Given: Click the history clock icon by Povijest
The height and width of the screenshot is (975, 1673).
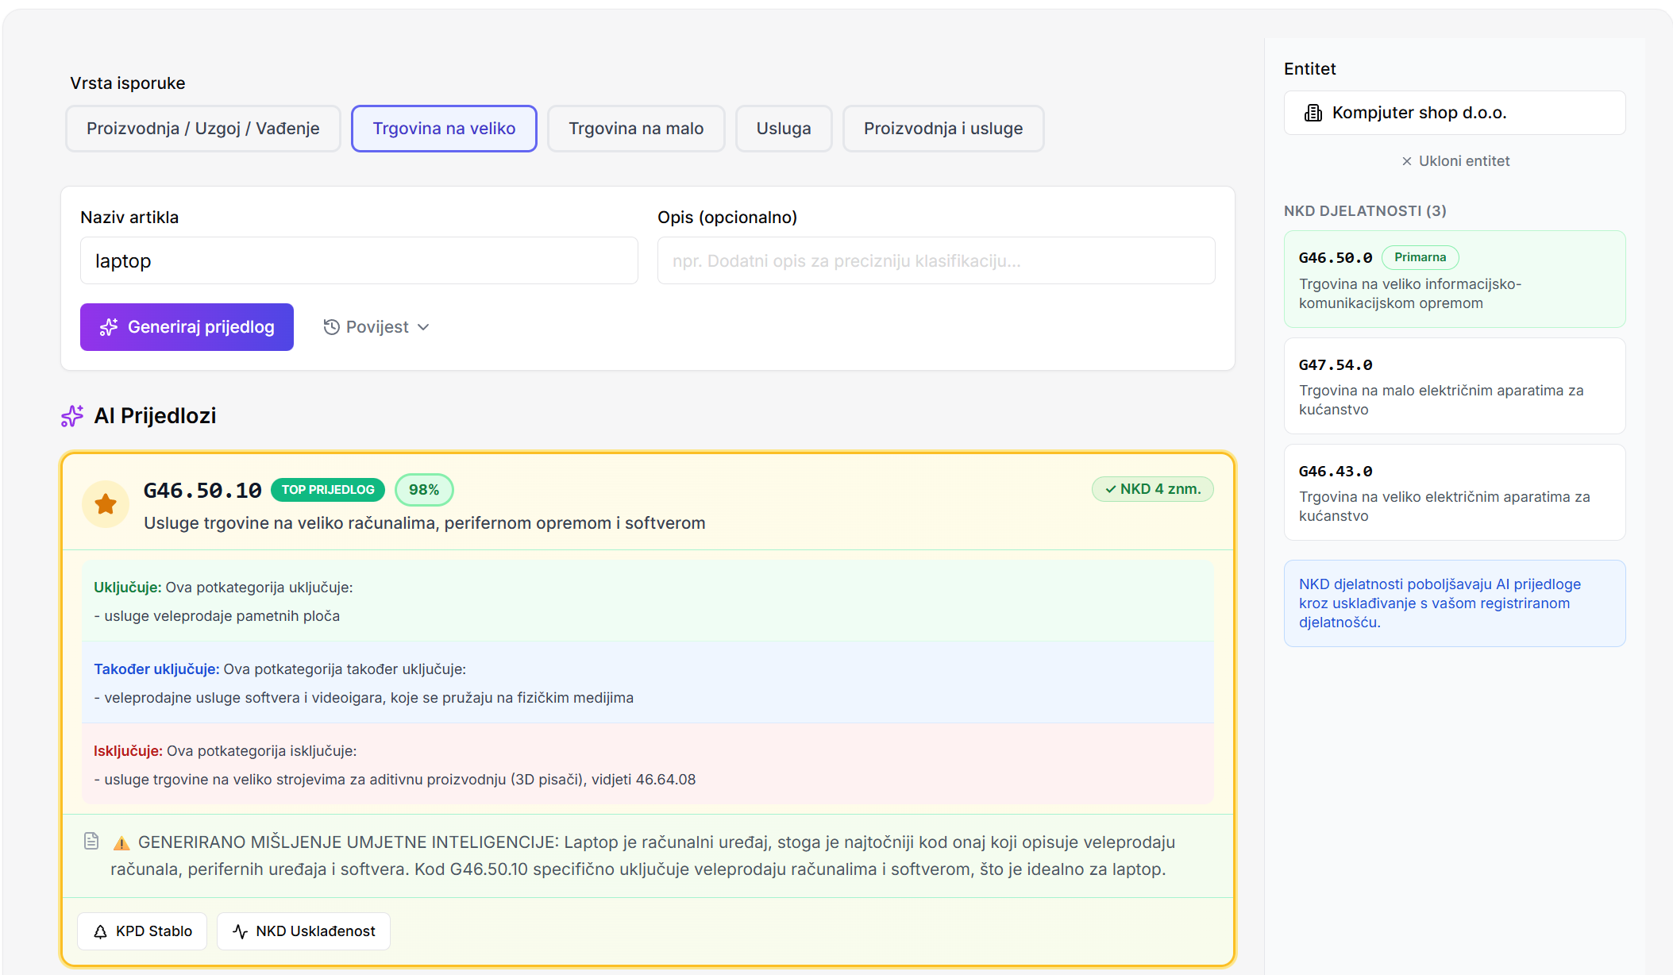Looking at the screenshot, I should click(x=331, y=327).
